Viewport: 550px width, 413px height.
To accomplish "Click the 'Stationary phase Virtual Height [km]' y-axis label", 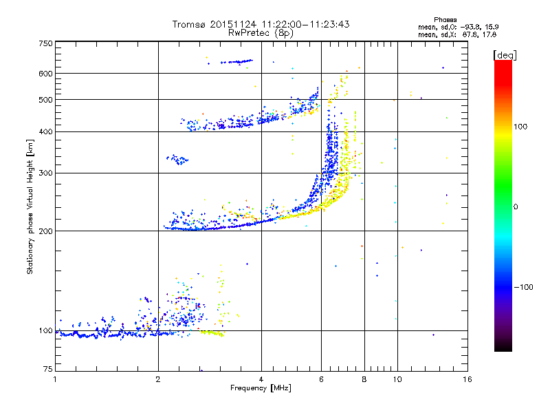I will (x=30, y=207).
